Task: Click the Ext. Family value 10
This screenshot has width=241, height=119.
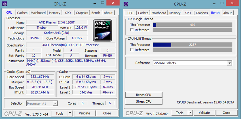Action: [x=34, y=56]
